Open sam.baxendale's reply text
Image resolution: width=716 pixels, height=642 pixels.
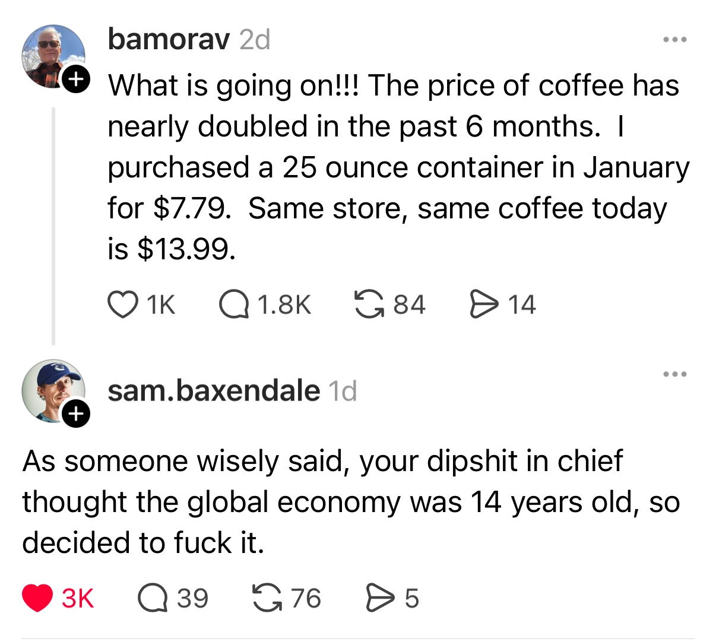350,501
